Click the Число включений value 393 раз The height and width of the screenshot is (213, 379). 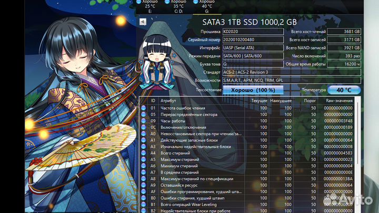tap(344, 56)
